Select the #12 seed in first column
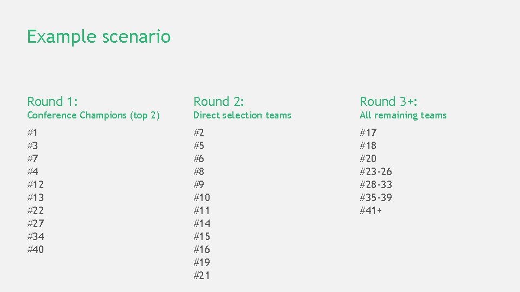Image resolution: width=520 pixels, height=292 pixels. (x=36, y=184)
